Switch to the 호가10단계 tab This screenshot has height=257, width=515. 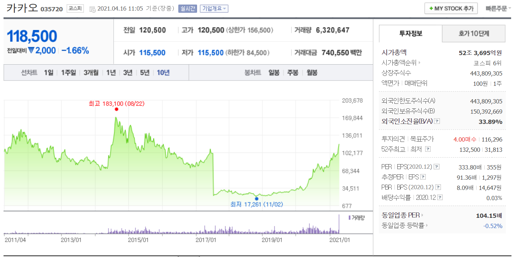474,34
